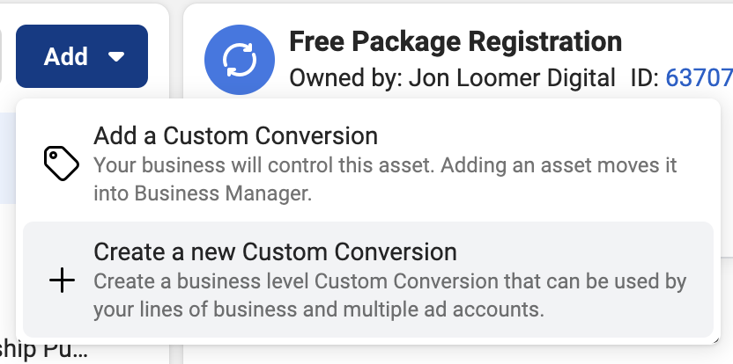Click the "Jon Loomer Digital" owner name

point(512,78)
